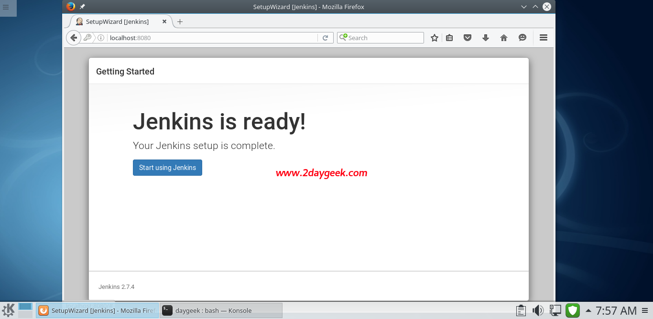Reload the page with refresh icon
The image size is (653, 319).
click(326, 38)
